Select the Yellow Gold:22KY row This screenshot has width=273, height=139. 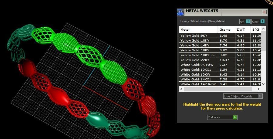[x=220, y=60]
